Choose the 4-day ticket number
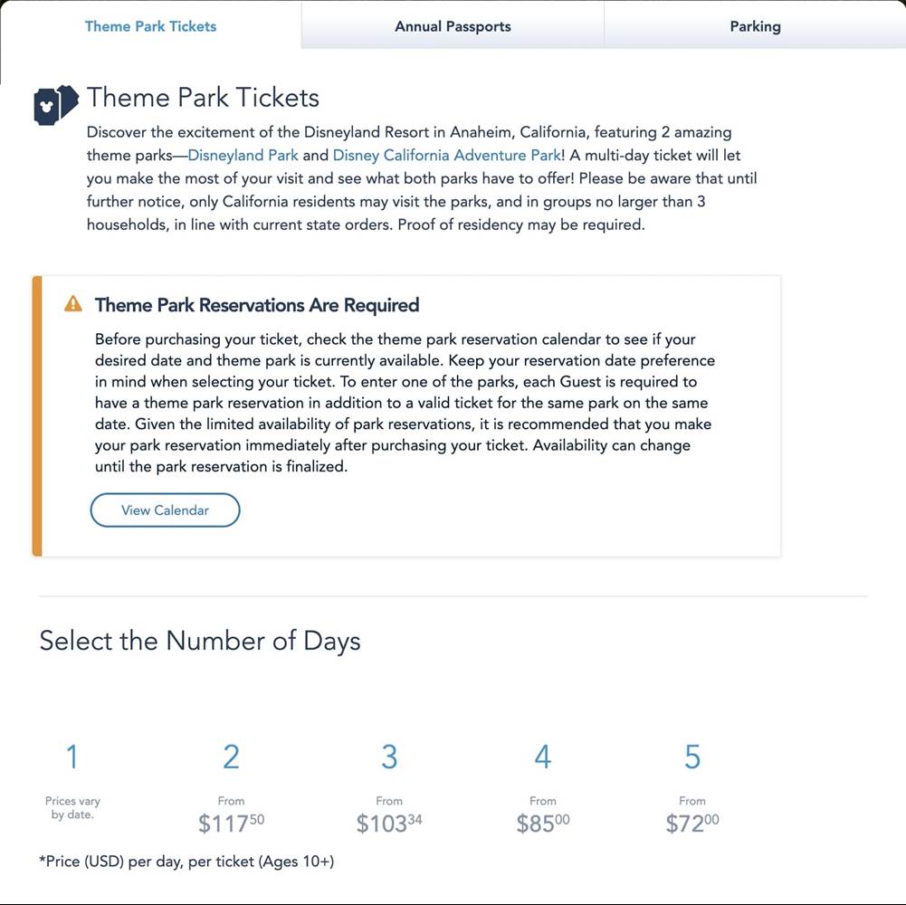Image resolution: width=906 pixels, height=905 pixels. click(x=543, y=757)
